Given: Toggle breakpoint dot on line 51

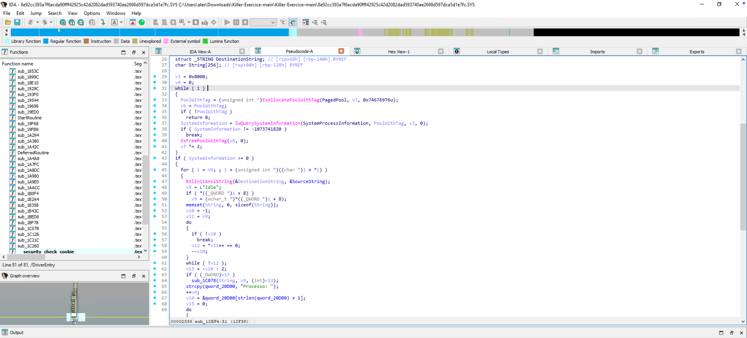Looking at the screenshot, I should (155, 205).
